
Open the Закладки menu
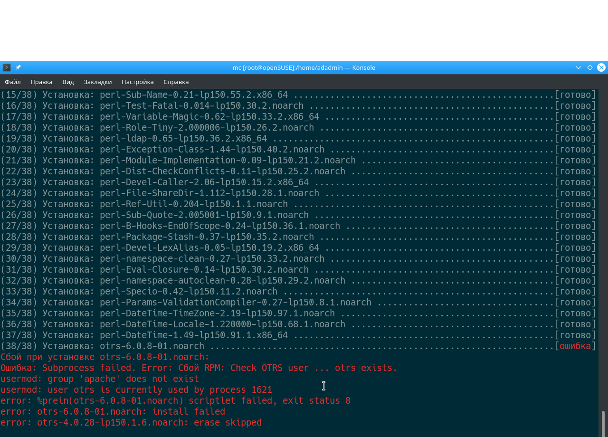click(97, 82)
